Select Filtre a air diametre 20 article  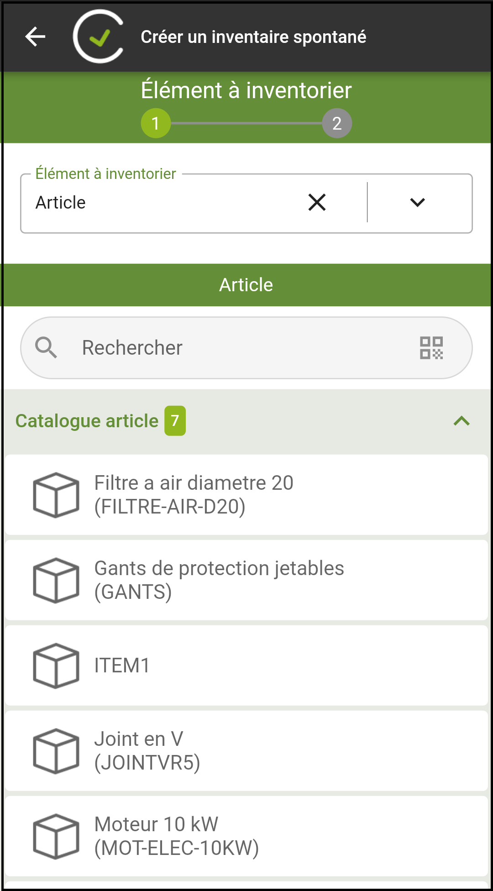pos(246,495)
